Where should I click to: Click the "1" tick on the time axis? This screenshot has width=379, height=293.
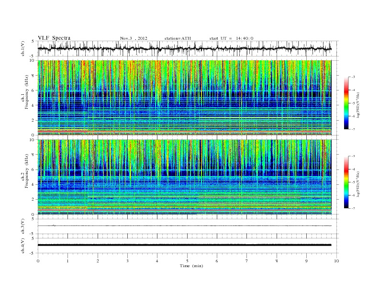(x=67, y=261)
